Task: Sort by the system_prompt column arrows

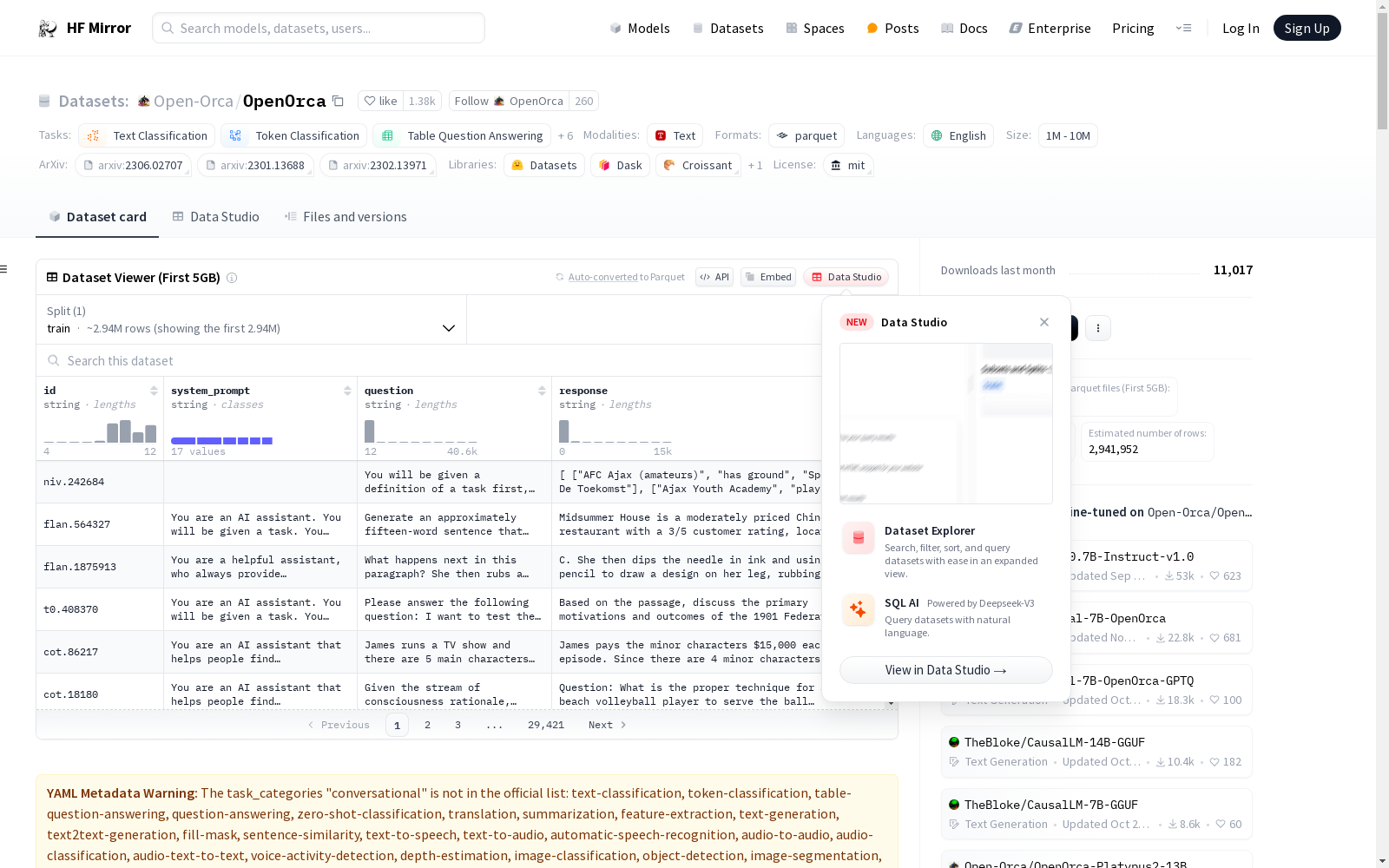Action: coord(347,391)
